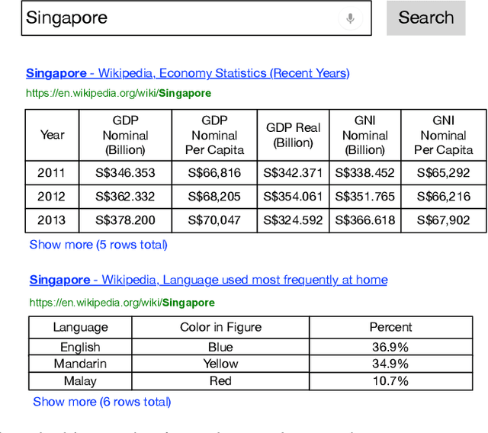Screen dimensions: 488x433
Task: Select the Year column header
Action: pyautogui.click(x=52, y=135)
